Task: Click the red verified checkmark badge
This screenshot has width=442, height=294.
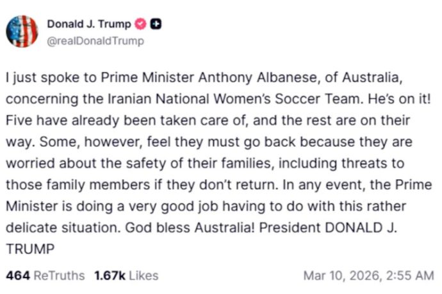Action: pos(141,24)
